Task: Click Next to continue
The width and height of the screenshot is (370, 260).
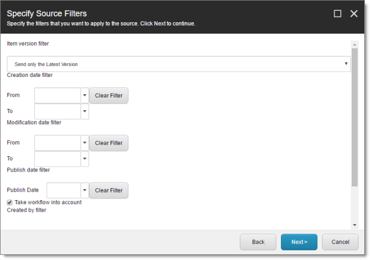Action: [299, 242]
